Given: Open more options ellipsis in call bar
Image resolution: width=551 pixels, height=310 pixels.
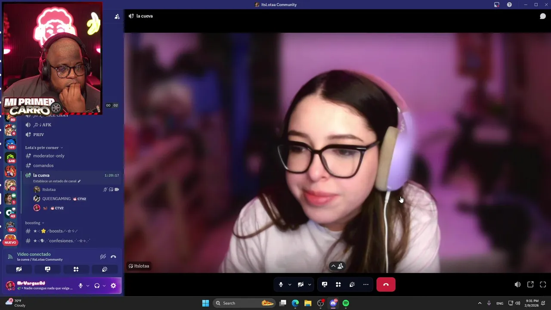Looking at the screenshot, I should (366, 285).
